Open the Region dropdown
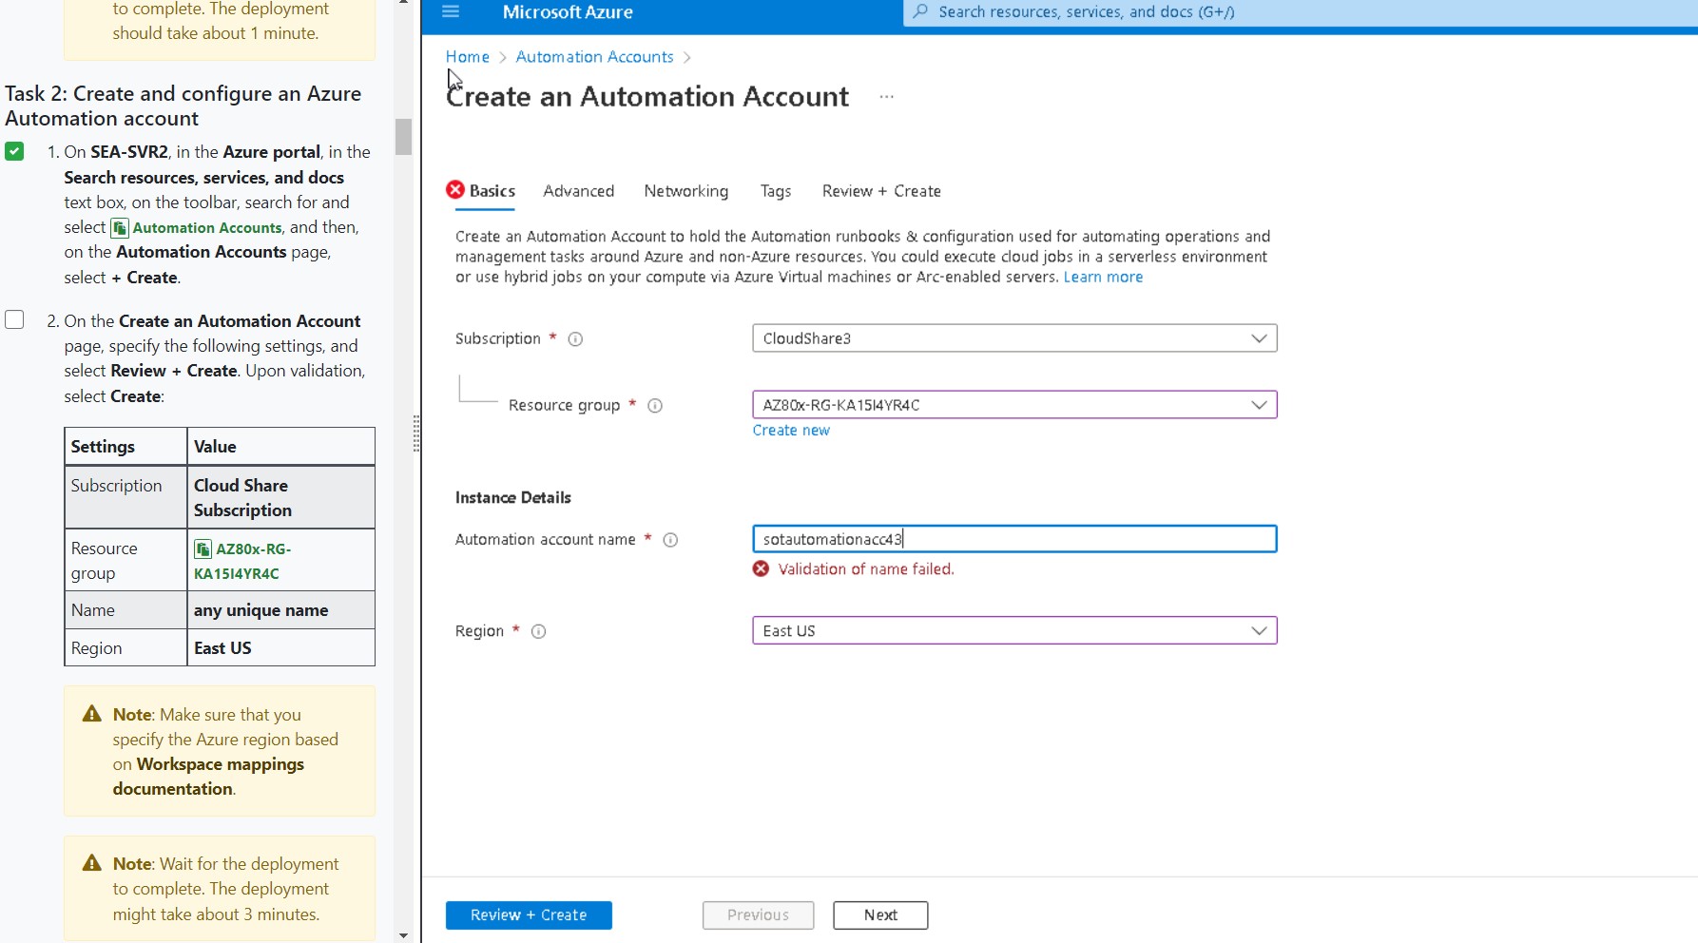The width and height of the screenshot is (1698, 943). (1260, 630)
